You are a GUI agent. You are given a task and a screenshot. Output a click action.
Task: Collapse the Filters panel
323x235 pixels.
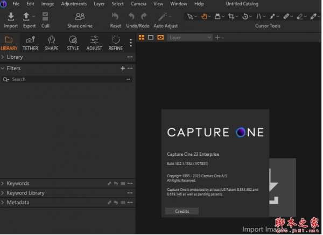tap(3, 68)
